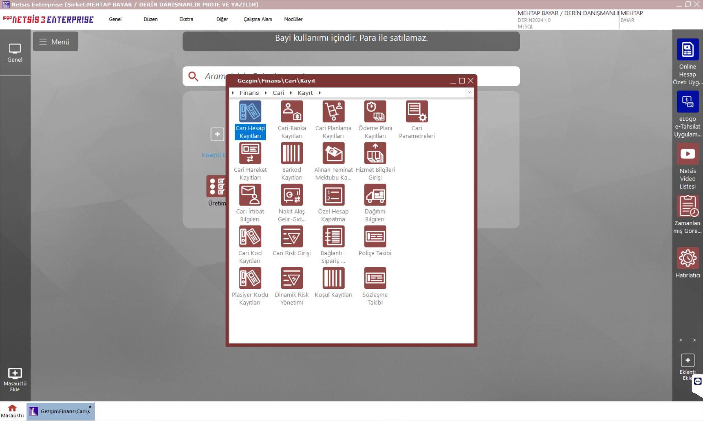Open Cari Hesap Kayıtları icon

(250, 112)
